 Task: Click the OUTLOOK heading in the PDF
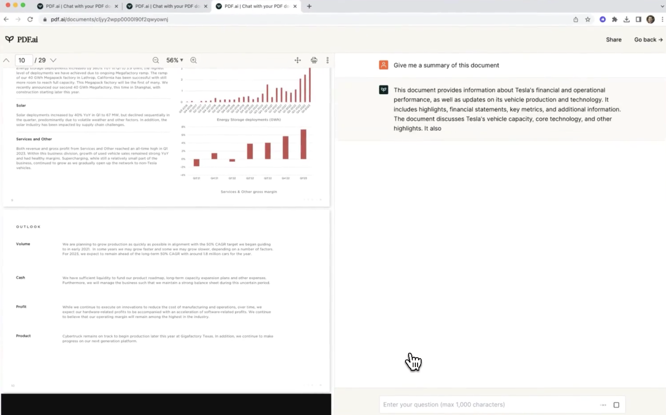28,226
